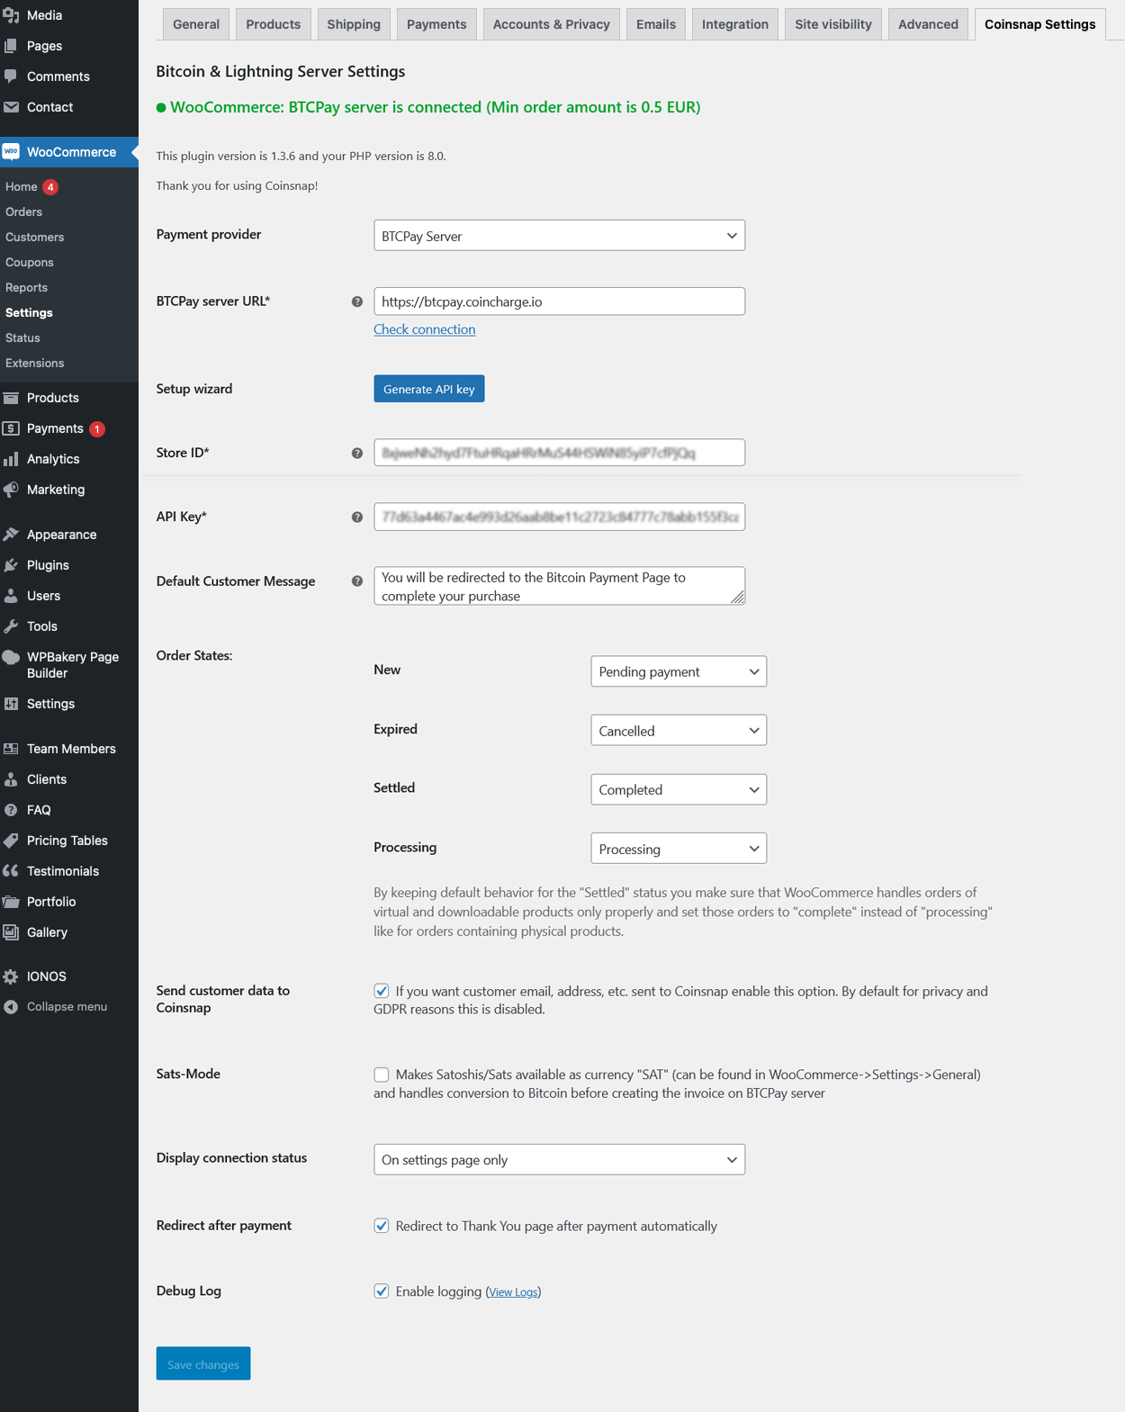Click the Analytics bar chart icon
1125x1412 pixels.
click(x=11, y=459)
